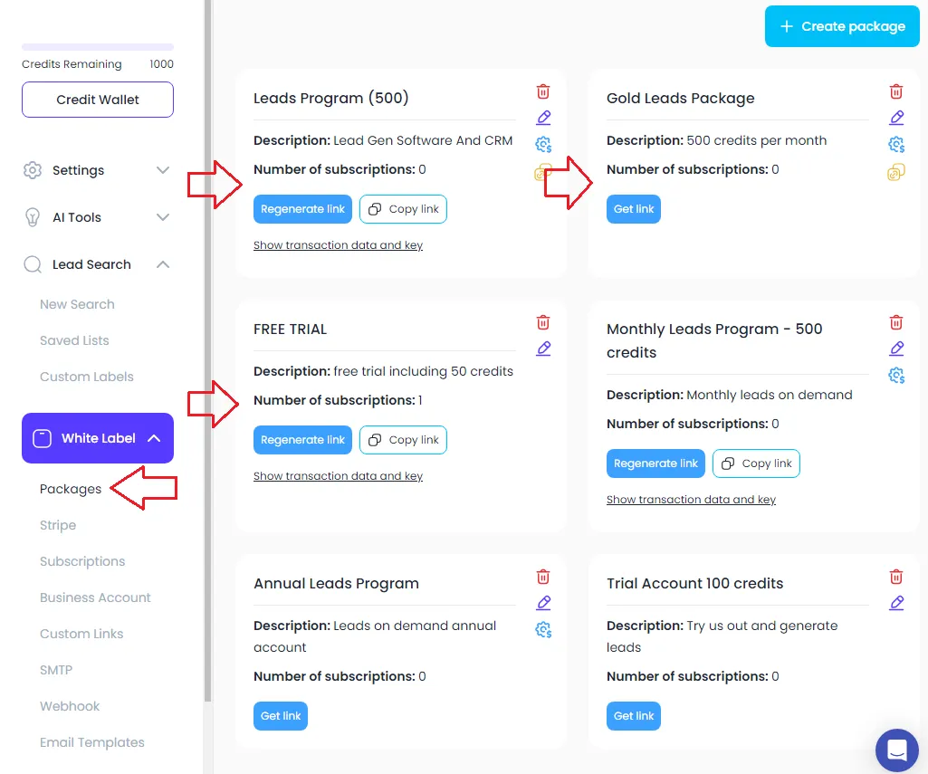
Task: Expand the Settings menu section
Action: click(98, 170)
